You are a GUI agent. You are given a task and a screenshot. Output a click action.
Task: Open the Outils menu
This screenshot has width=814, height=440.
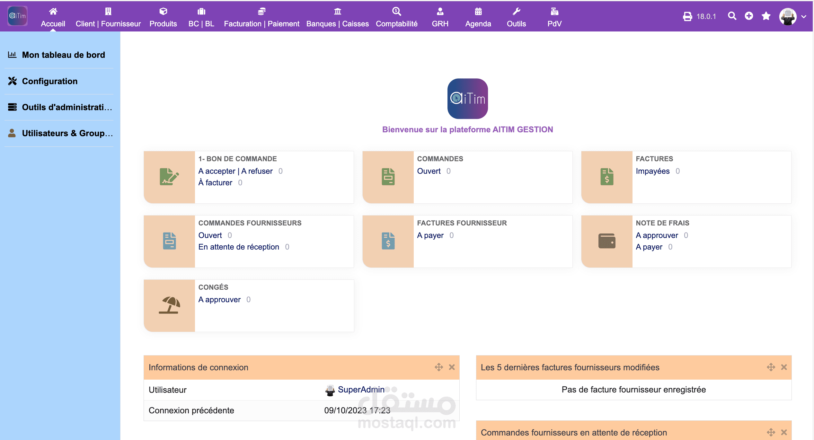coord(517,17)
